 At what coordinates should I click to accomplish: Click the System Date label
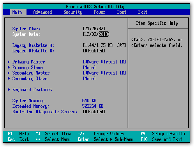(x=26, y=34)
